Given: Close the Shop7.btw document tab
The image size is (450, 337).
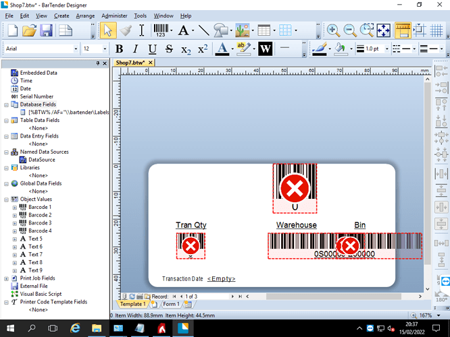Looking at the screenshot, I should point(150,63).
